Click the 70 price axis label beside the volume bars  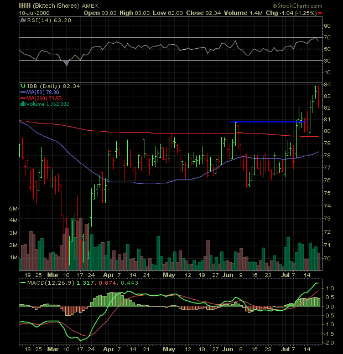click(x=327, y=258)
